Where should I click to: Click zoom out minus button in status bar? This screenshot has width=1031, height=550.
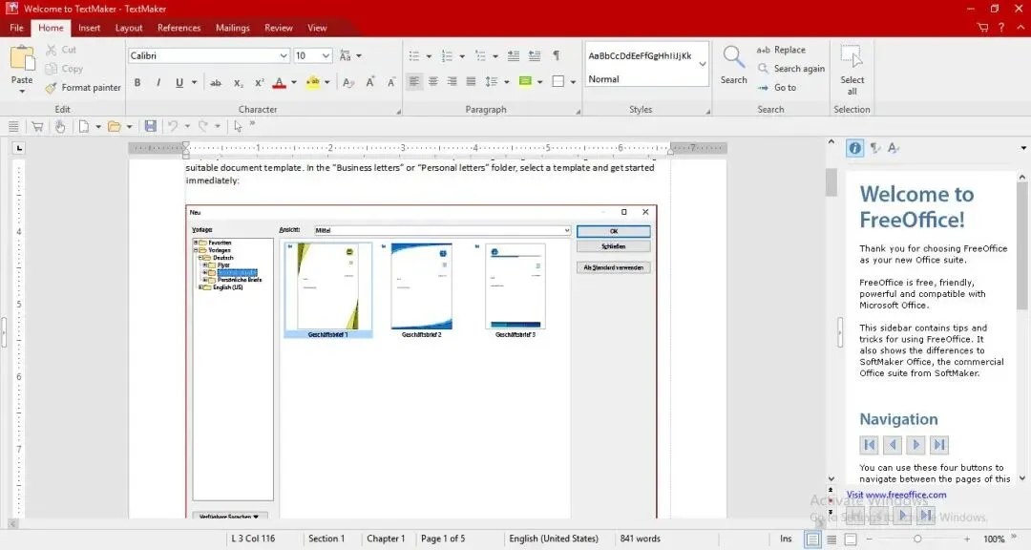pos(870,539)
